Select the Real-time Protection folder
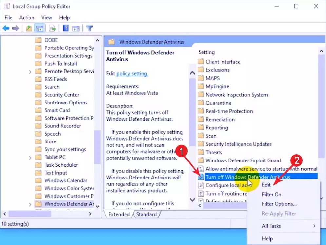Screen dimensions: 326x245 click(x=229, y=111)
